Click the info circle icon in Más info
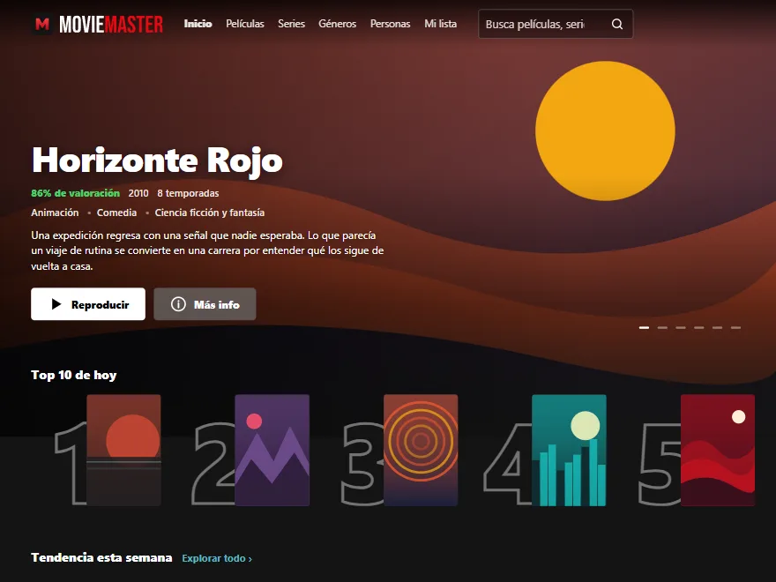This screenshot has height=582, width=776. [178, 304]
